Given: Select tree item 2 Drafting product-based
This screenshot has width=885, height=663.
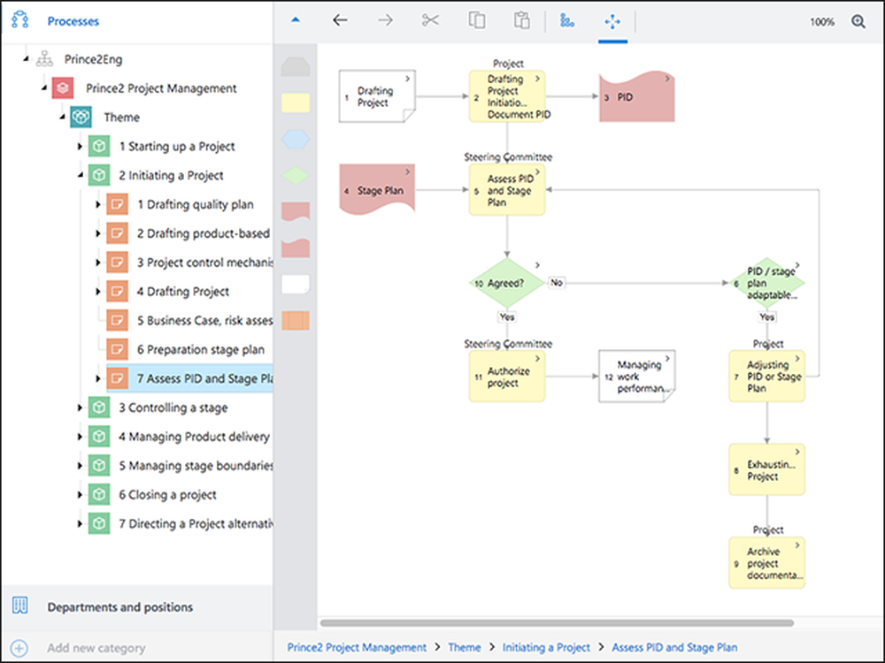Looking at the screenshot, I should tap(204, 233).
